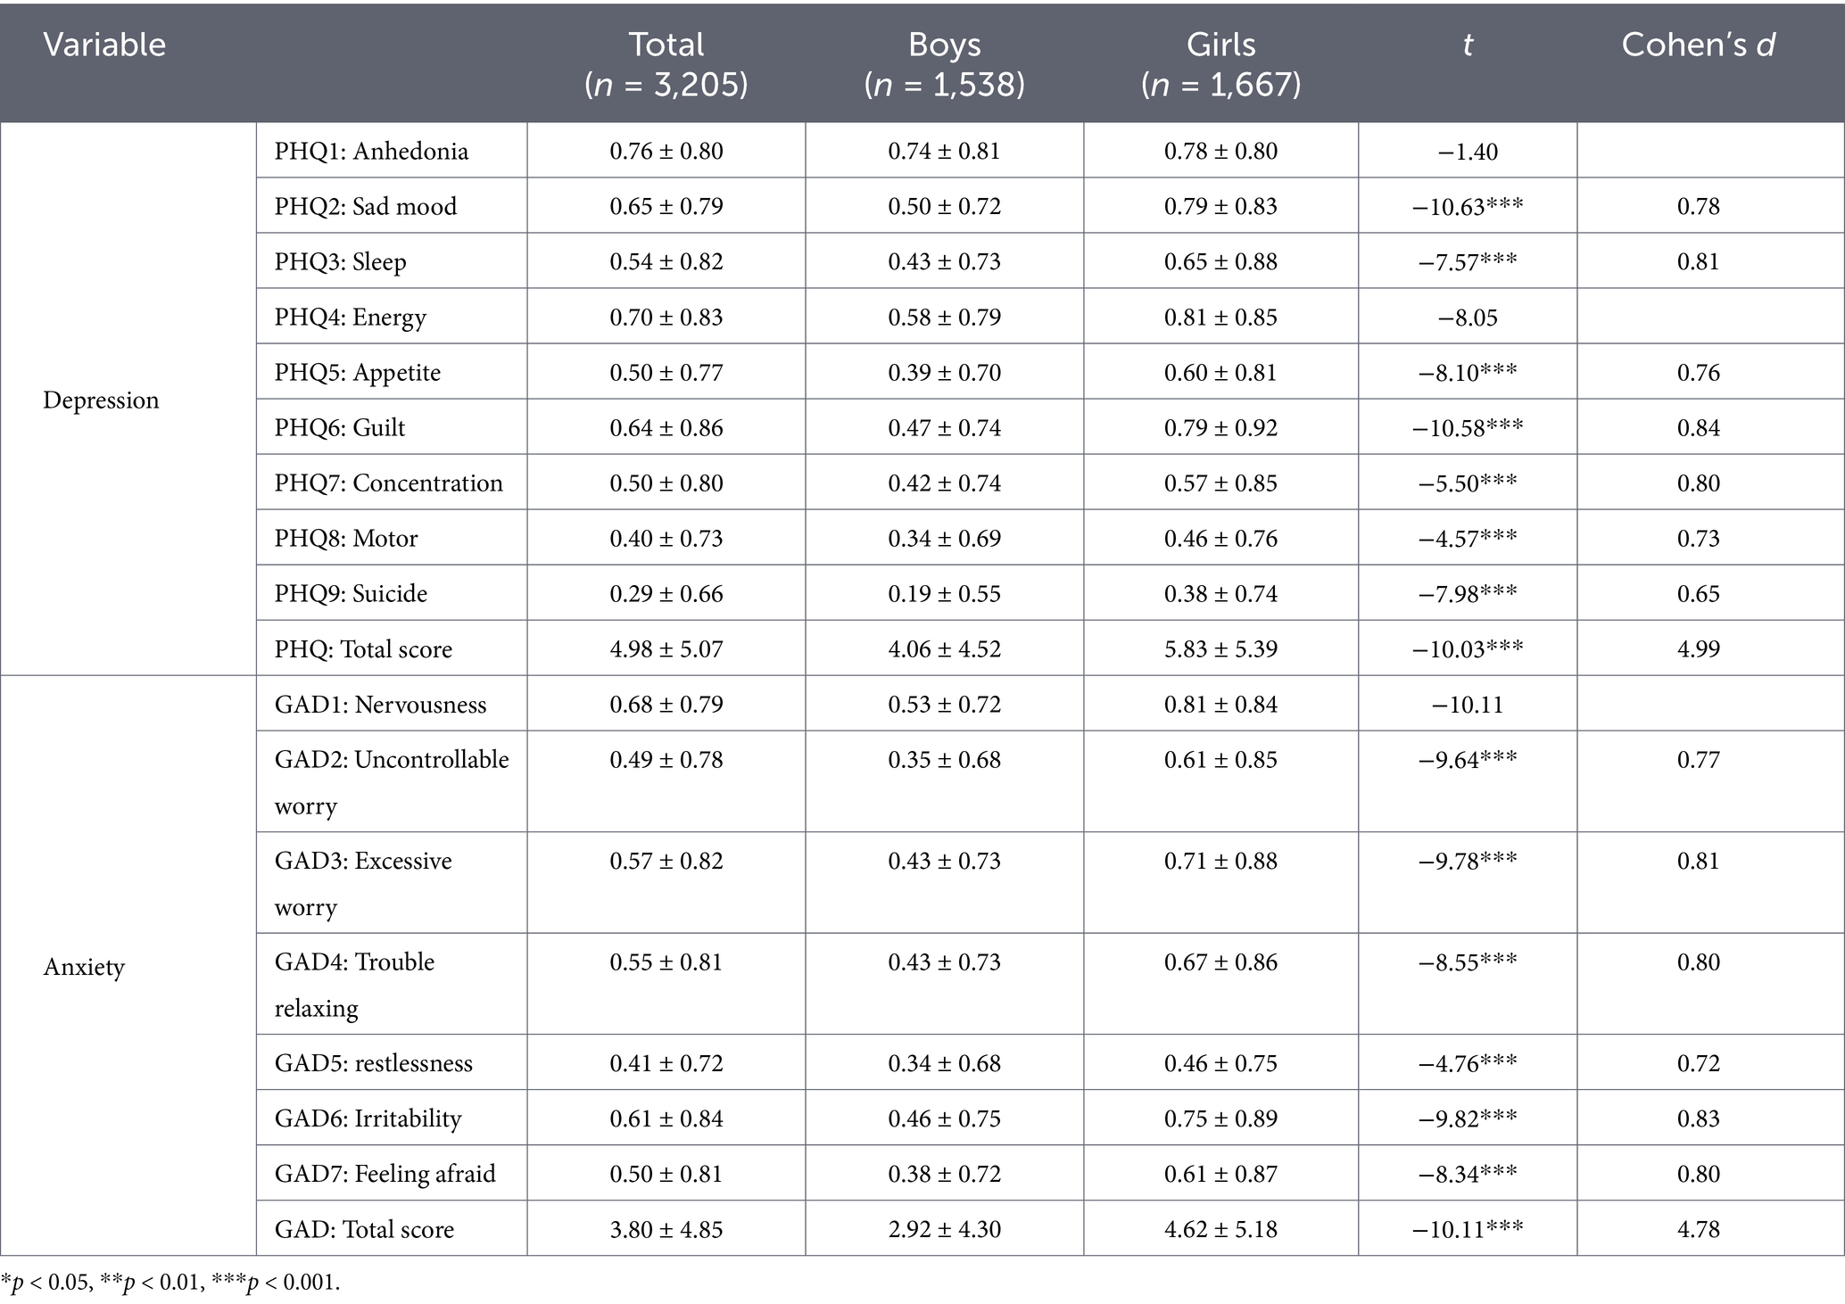Click the Variable column header

[x=104, y=45]
